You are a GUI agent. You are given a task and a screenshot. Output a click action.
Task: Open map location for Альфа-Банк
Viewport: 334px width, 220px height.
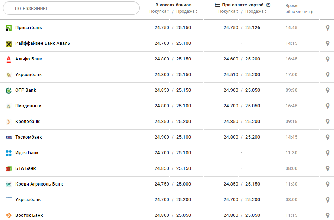point(328,59)
